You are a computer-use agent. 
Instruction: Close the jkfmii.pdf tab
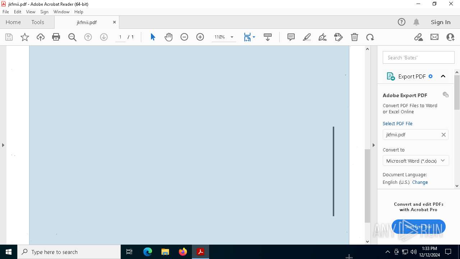tap(114, 22)
